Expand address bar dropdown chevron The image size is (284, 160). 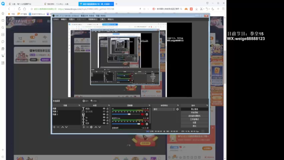[x=148, y=9]
